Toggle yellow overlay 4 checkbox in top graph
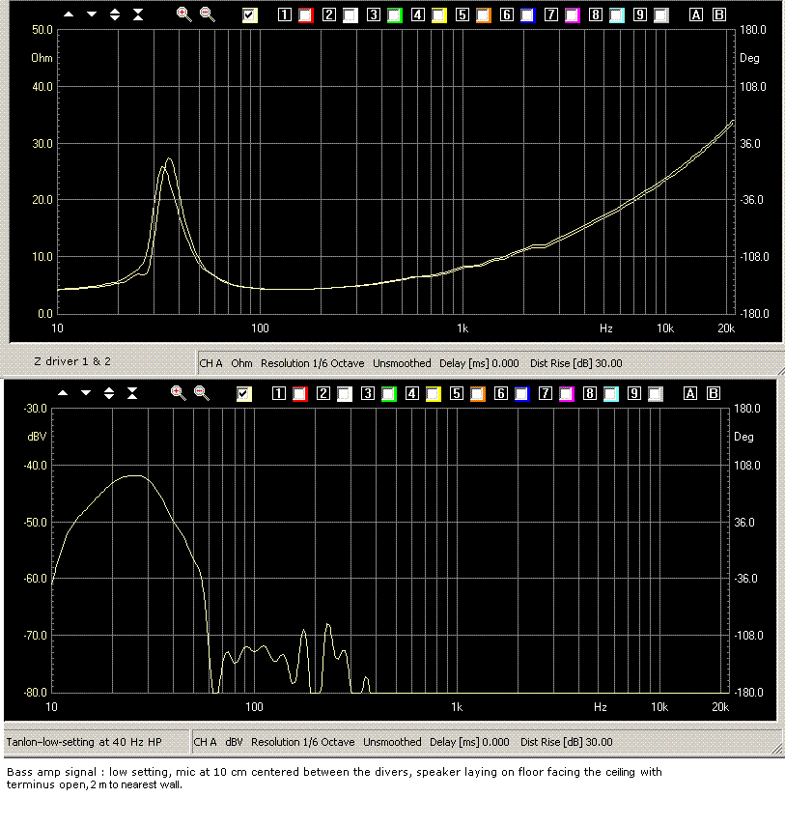This screenshot has width=785, height=826. [x=438, y=15]
